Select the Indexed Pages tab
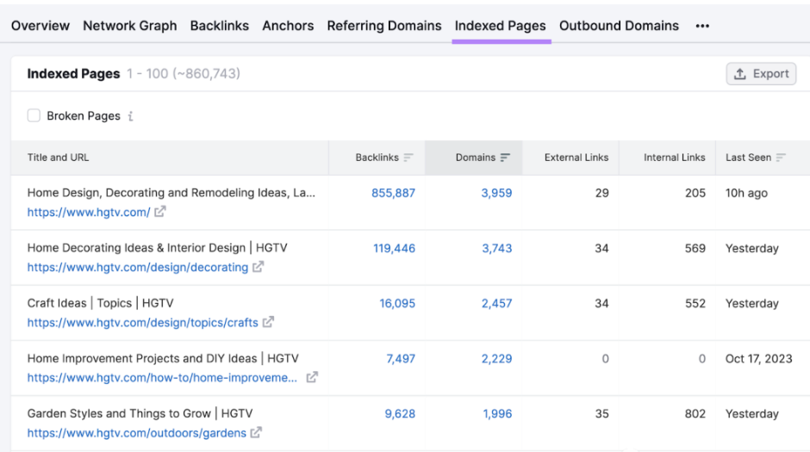This screenshot has height=452, width=810. (x=500, y=26)
